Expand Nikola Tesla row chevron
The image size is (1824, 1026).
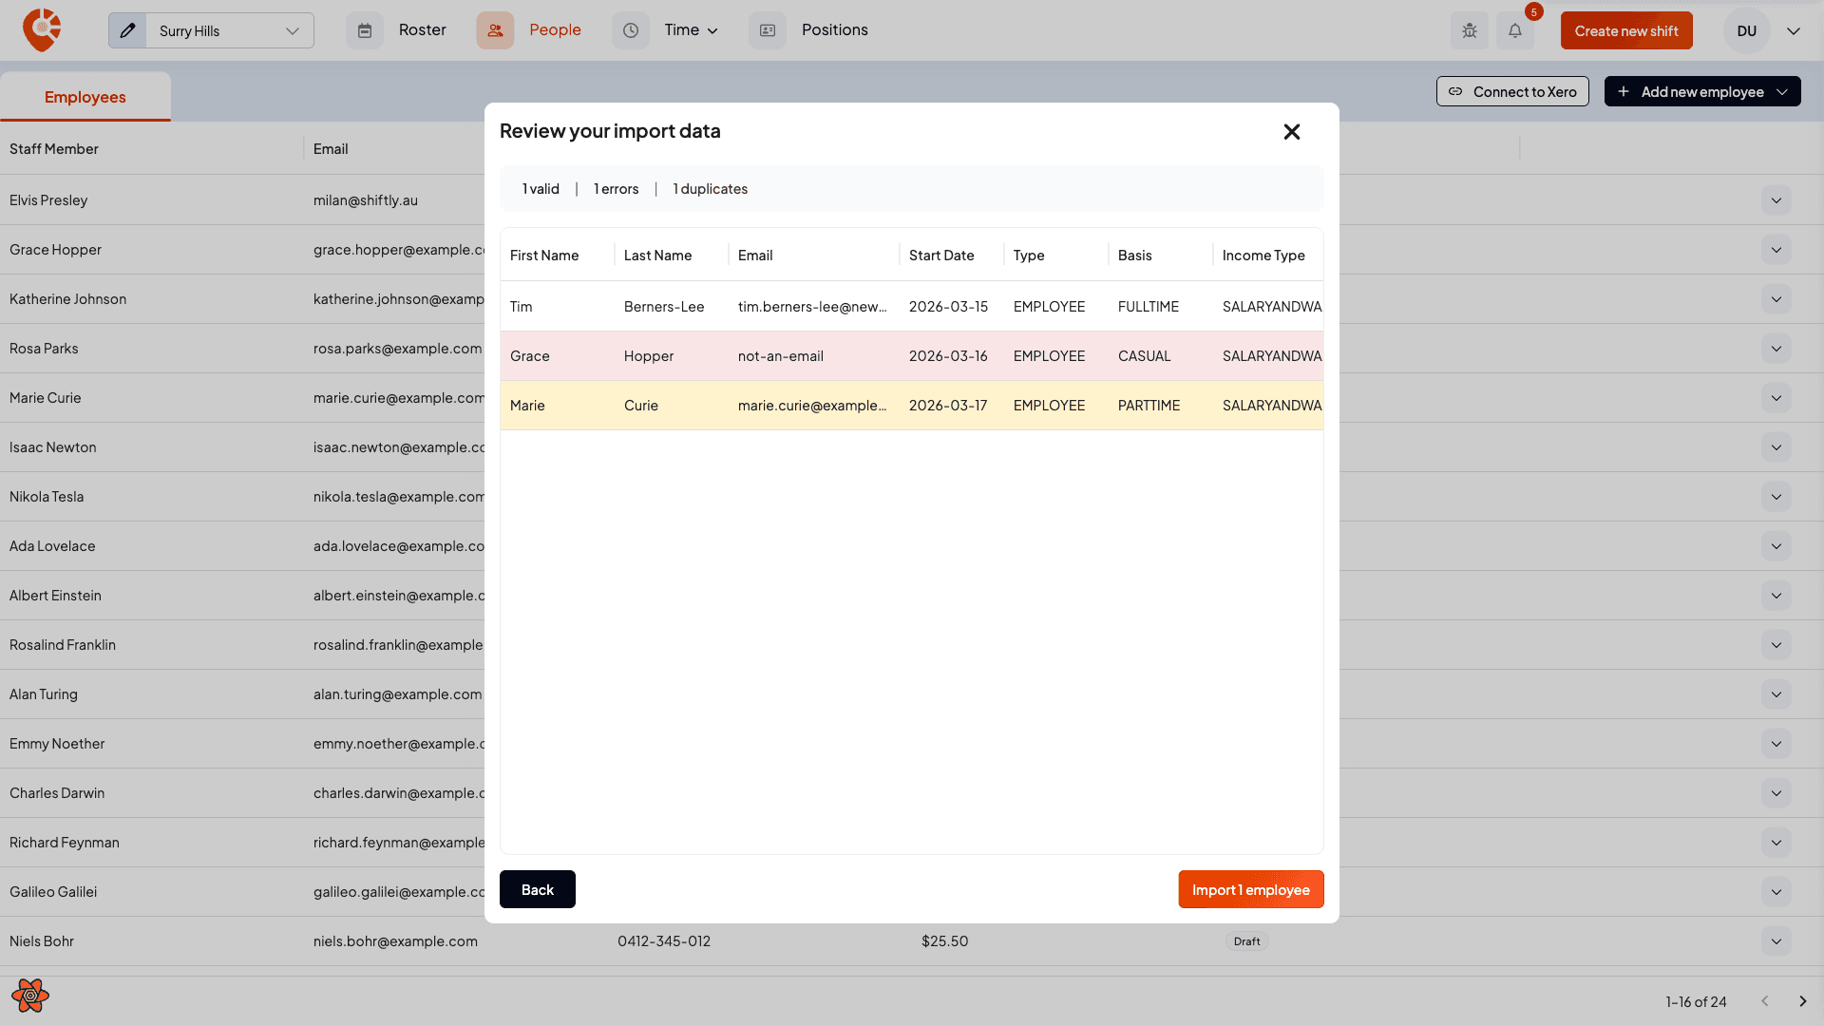click(1776, 497)
